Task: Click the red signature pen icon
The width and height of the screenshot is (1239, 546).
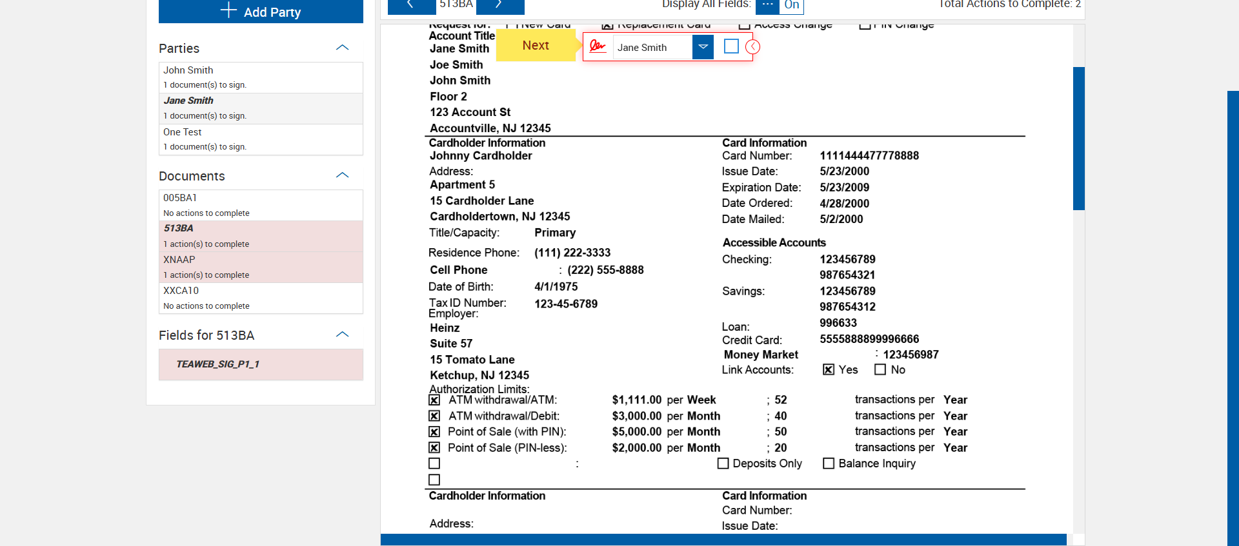Action: (598, 46)
